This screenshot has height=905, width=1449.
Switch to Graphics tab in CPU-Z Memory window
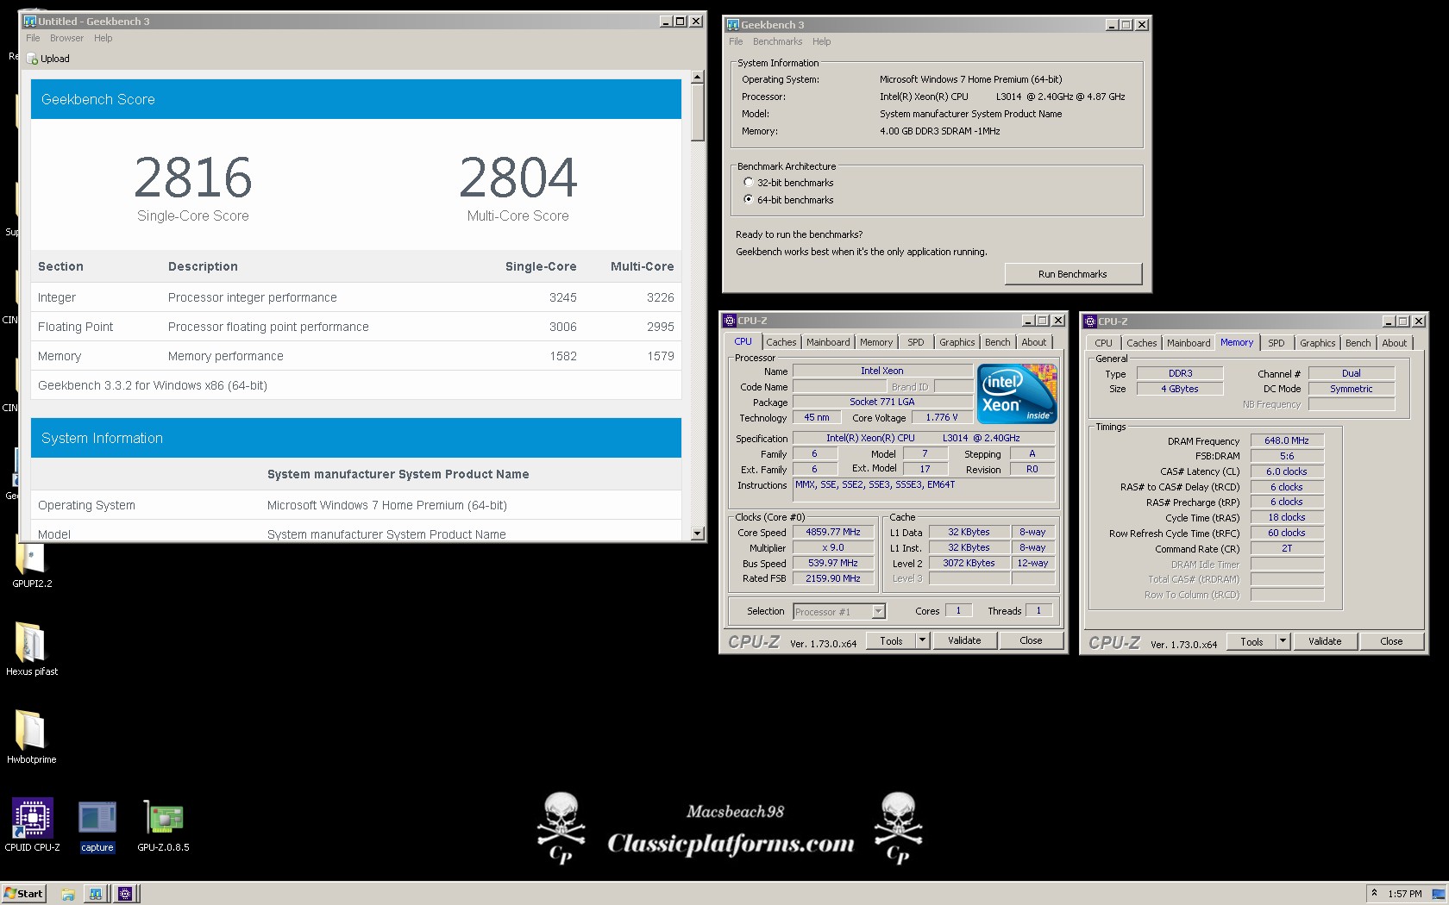coord(1318,343)
